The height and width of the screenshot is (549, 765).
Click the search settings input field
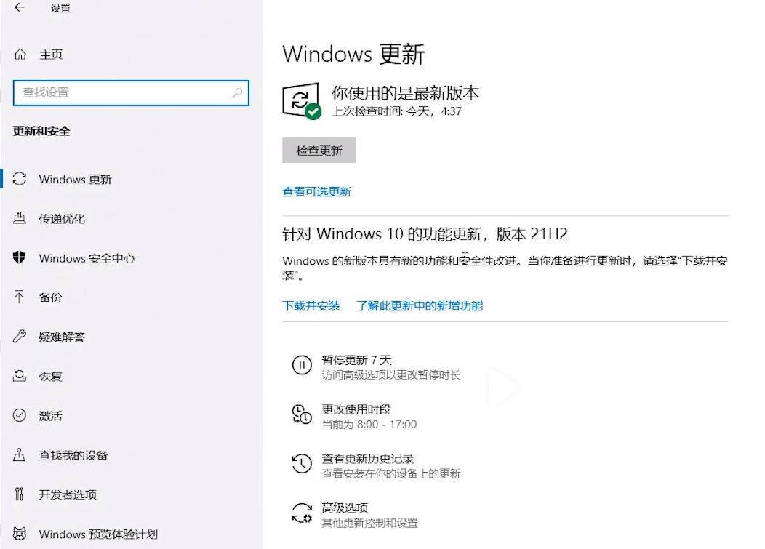(131, 93)
